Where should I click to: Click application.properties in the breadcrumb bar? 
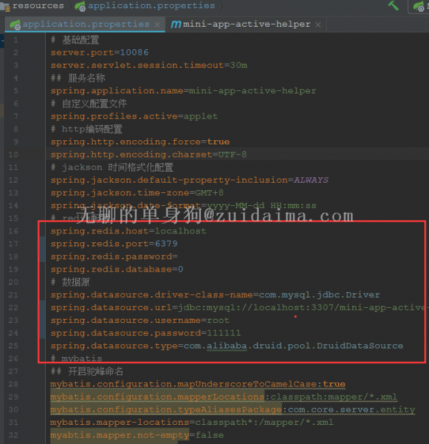150,6
